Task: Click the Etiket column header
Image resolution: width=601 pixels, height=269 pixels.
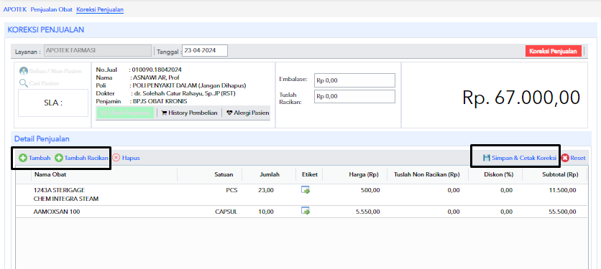Action: click(309, 174)
